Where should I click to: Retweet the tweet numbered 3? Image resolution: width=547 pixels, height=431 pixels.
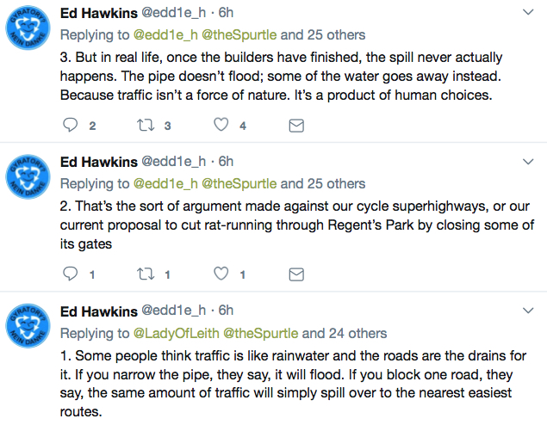click(146, 125)
